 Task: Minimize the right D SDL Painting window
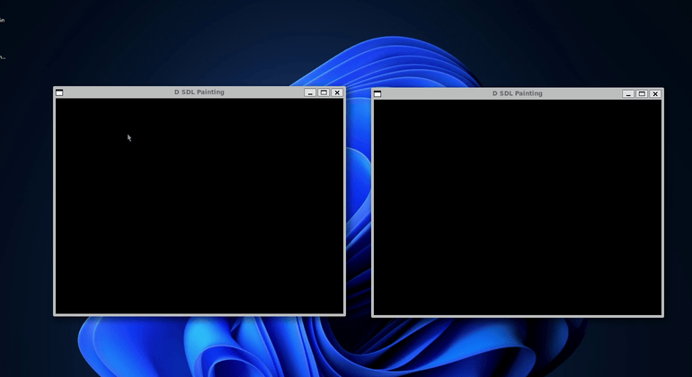point(628,93)
